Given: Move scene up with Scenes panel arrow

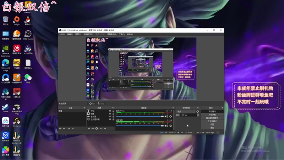Looking at the screenshot, I should 69,128.
